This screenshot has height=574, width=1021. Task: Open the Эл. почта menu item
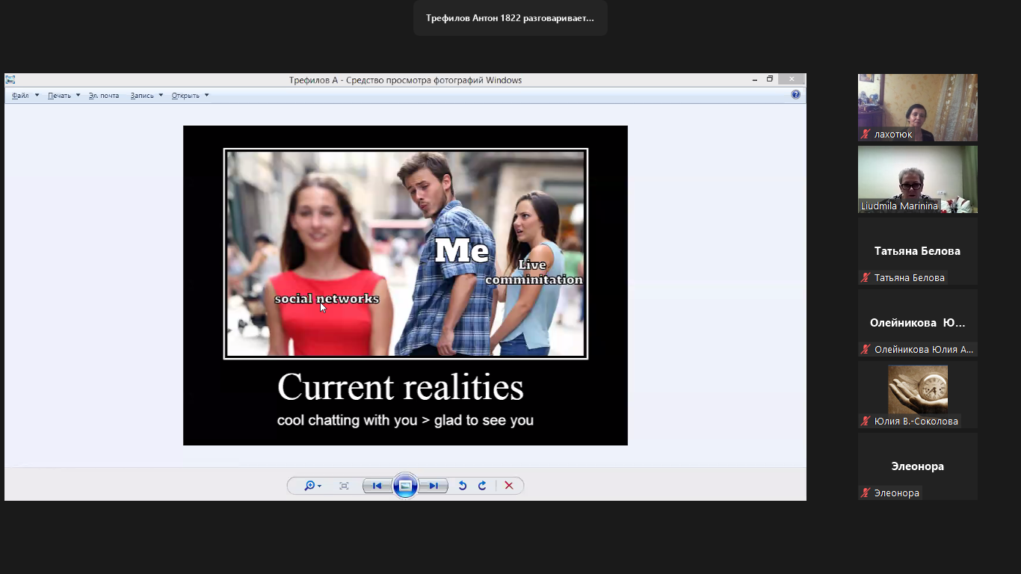(104, 96)
